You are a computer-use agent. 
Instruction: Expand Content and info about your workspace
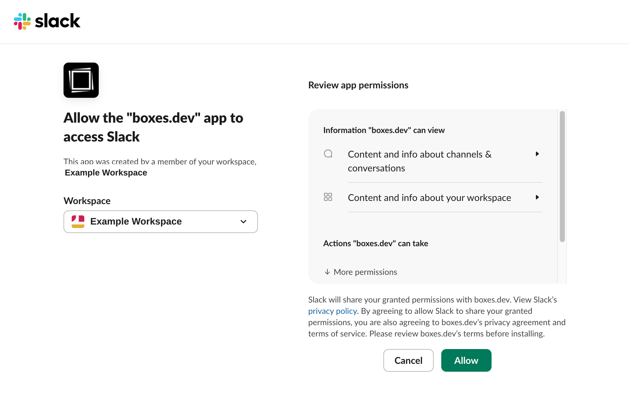(445, 197)
